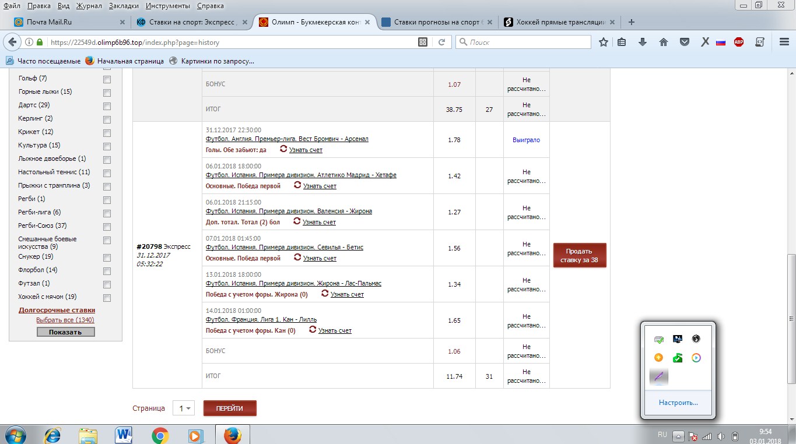Click the refresh icon beside Узнать счет for Вест Бромвич - Арсенал
Viewport: 796px width, 444px height.
pos(283,149)
